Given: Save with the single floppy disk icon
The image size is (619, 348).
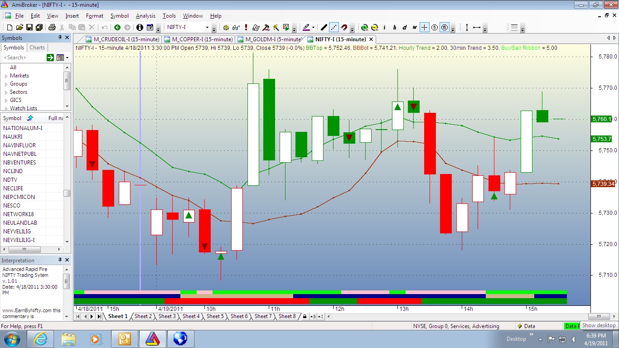Looking at the screenshot, I should 29,27.
